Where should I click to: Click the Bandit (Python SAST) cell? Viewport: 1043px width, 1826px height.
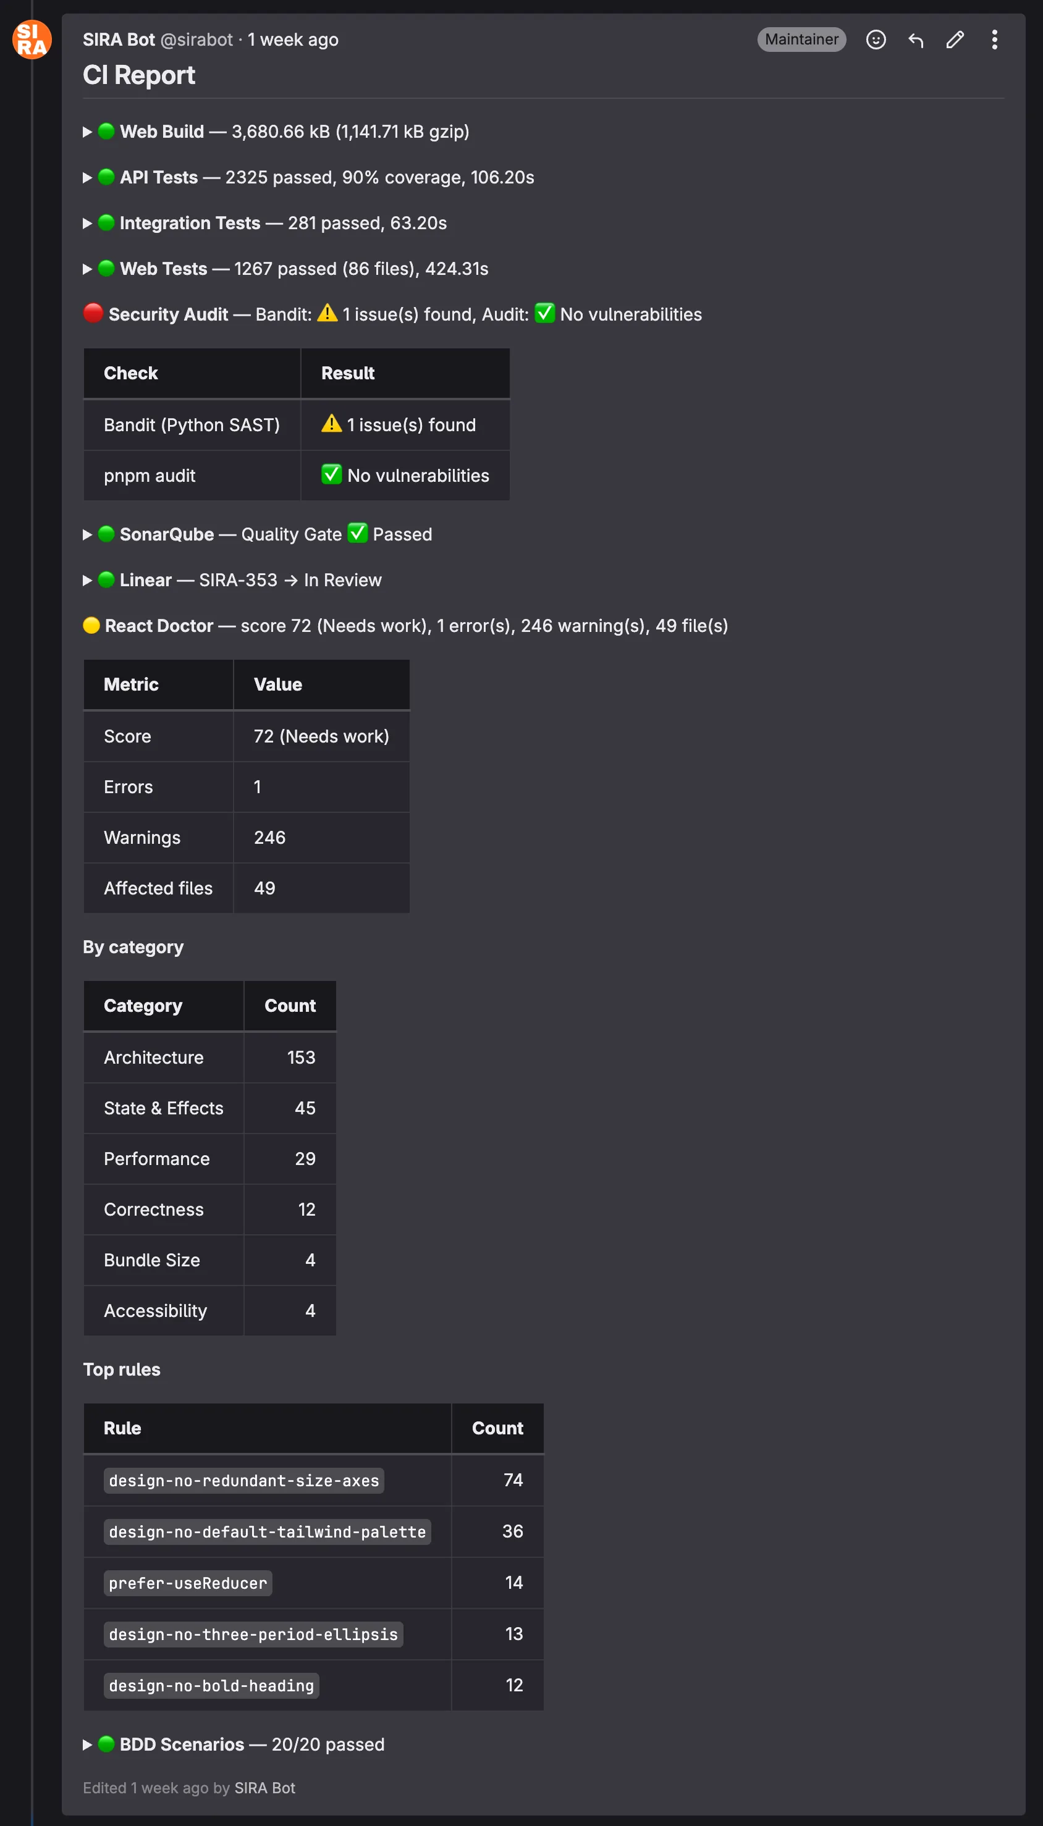point(192,426)
